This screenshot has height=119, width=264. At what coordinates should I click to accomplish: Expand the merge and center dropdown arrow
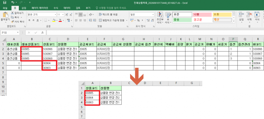click(126, 20)
